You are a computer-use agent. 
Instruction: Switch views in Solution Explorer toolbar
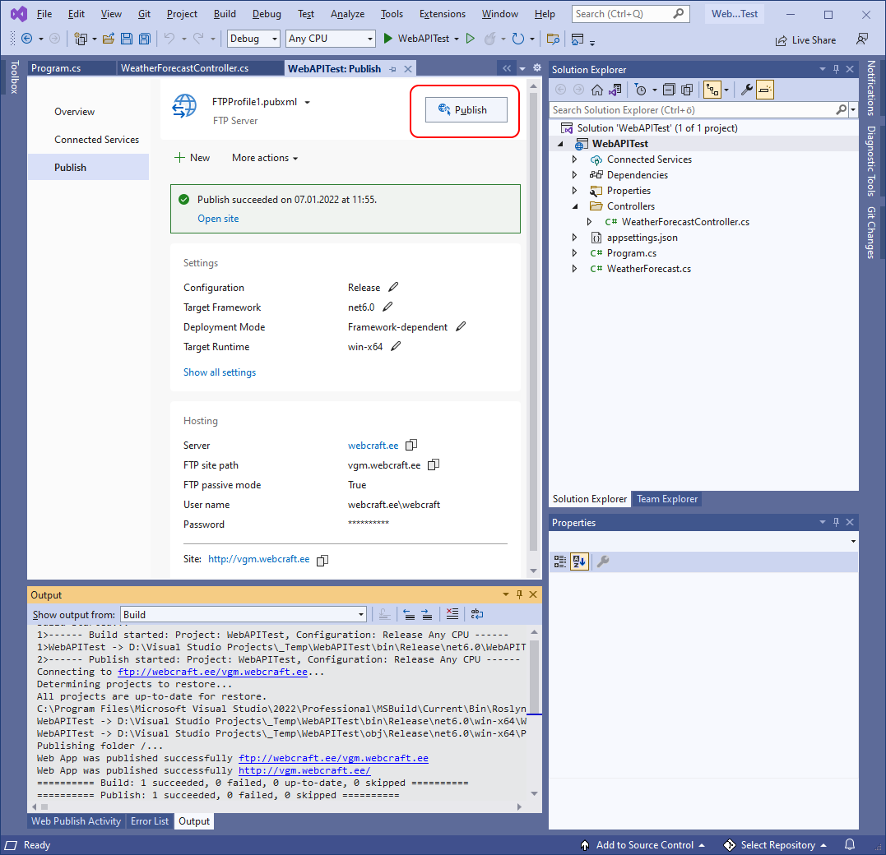click(615, 90)
